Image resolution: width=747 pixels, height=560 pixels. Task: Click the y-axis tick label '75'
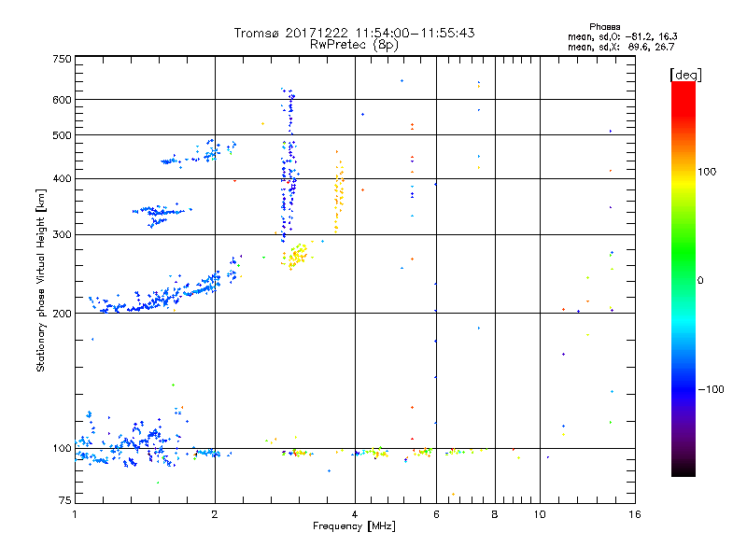65,500
